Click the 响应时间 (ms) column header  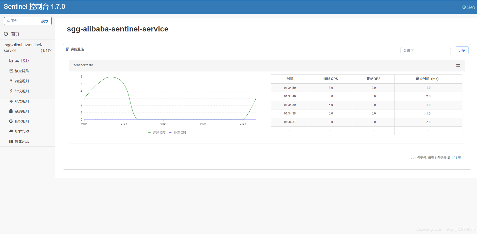coord(428,79)
